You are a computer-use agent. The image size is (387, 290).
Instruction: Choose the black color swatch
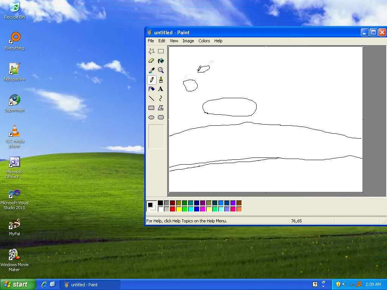(160, 203)
